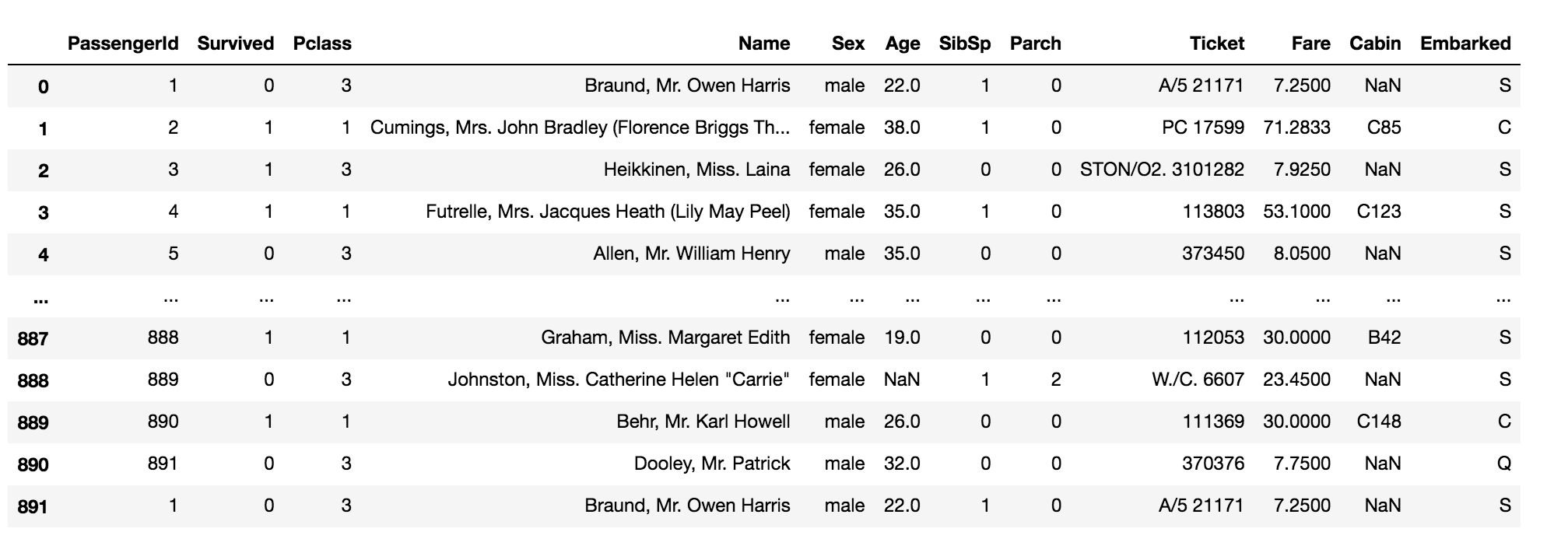
Task: Select the Fare column header
Action: [x=1310, y=44]
